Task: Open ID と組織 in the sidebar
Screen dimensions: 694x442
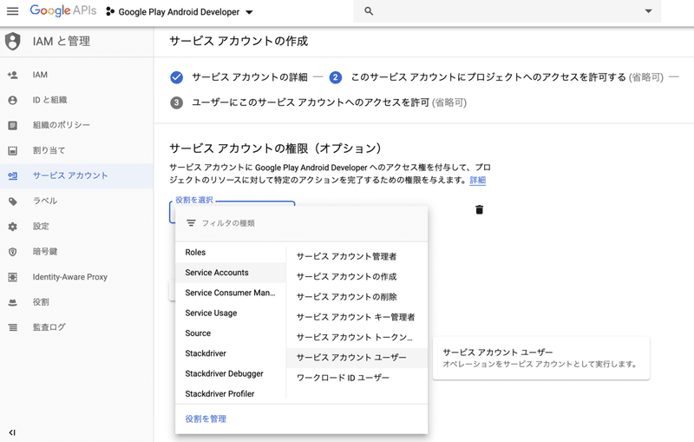Action: [x=76, y=100]
